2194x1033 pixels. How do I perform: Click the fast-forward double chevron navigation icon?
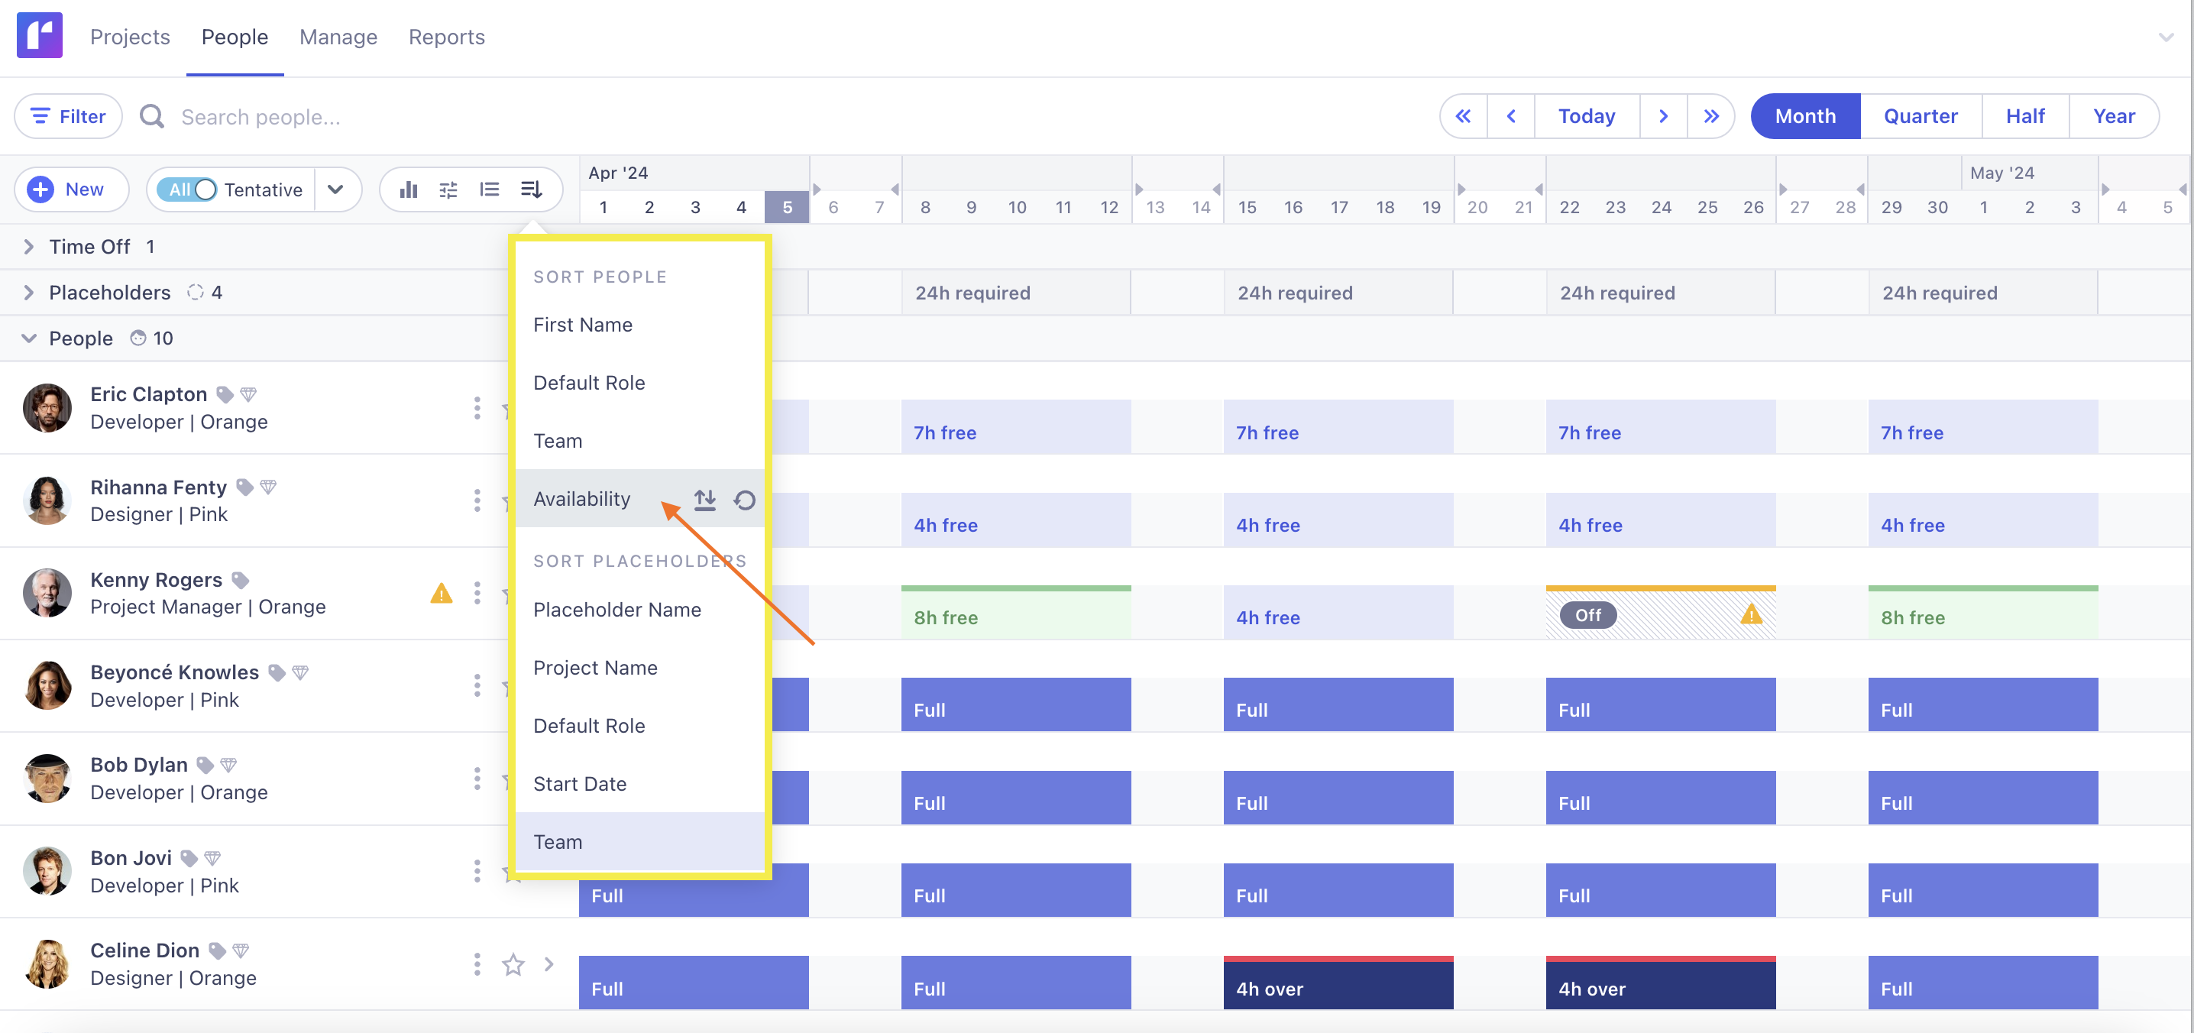(x=1712, y=116)
